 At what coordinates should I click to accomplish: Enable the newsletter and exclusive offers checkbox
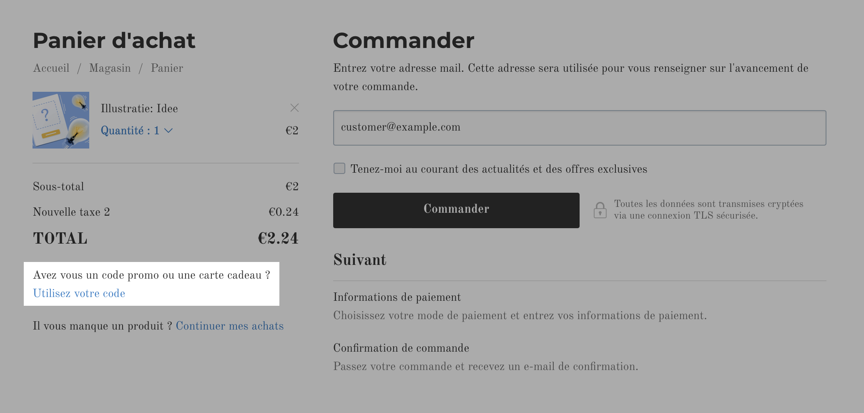pos(339,169)
